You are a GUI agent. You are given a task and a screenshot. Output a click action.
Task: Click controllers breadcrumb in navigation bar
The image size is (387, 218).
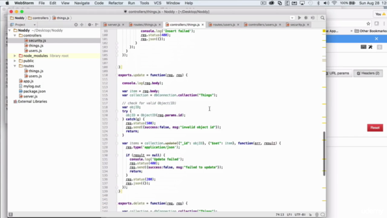tap(38, 18)
